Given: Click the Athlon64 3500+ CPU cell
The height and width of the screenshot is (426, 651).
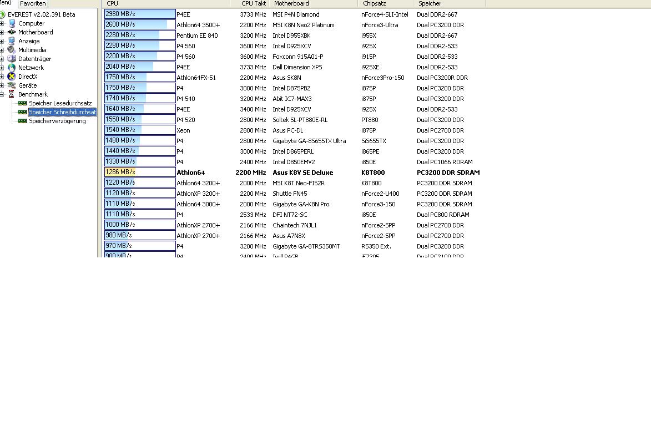Looking at the screenshot, I should coord(198,25).
